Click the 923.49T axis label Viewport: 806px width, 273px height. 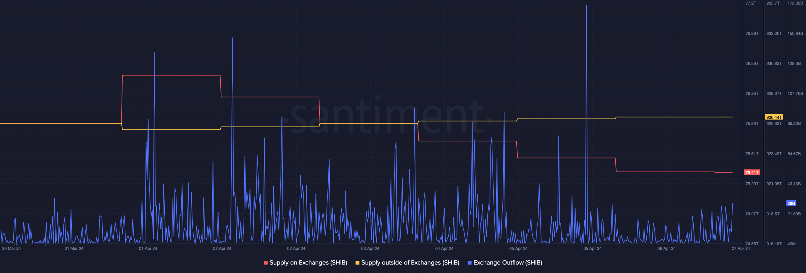[x=774, y=154]
